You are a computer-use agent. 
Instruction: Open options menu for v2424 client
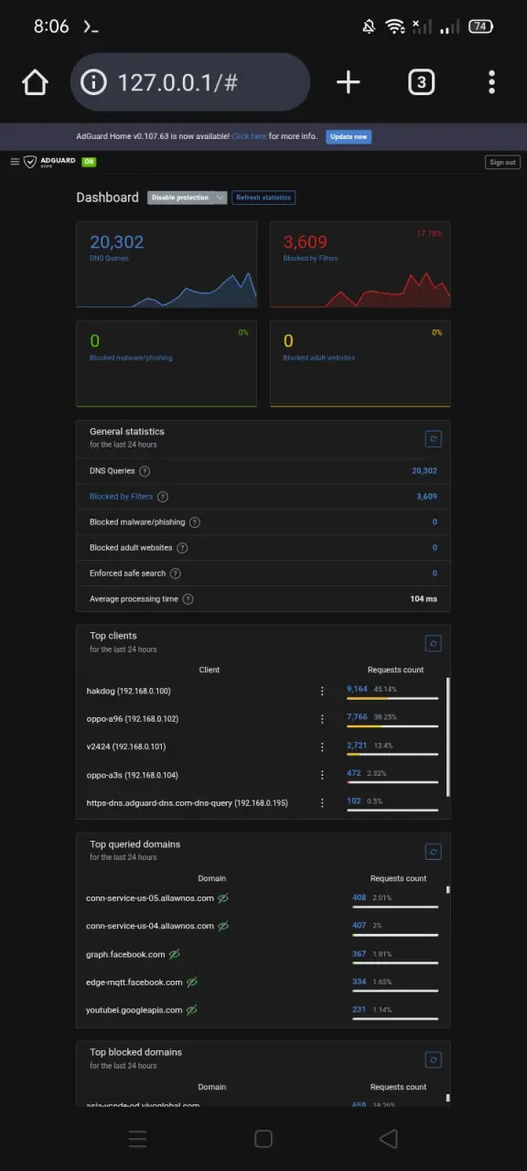pyautogui.click(x=322, y=747)
